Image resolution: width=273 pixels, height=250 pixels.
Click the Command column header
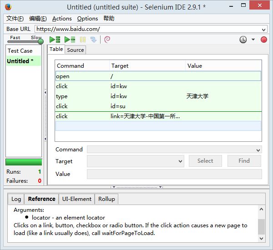tap(82, 66)
